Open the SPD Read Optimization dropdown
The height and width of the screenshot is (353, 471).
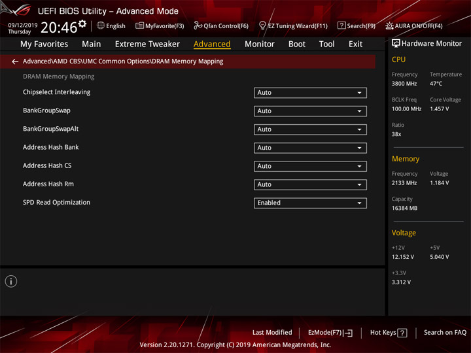click(x=310, y=203)
